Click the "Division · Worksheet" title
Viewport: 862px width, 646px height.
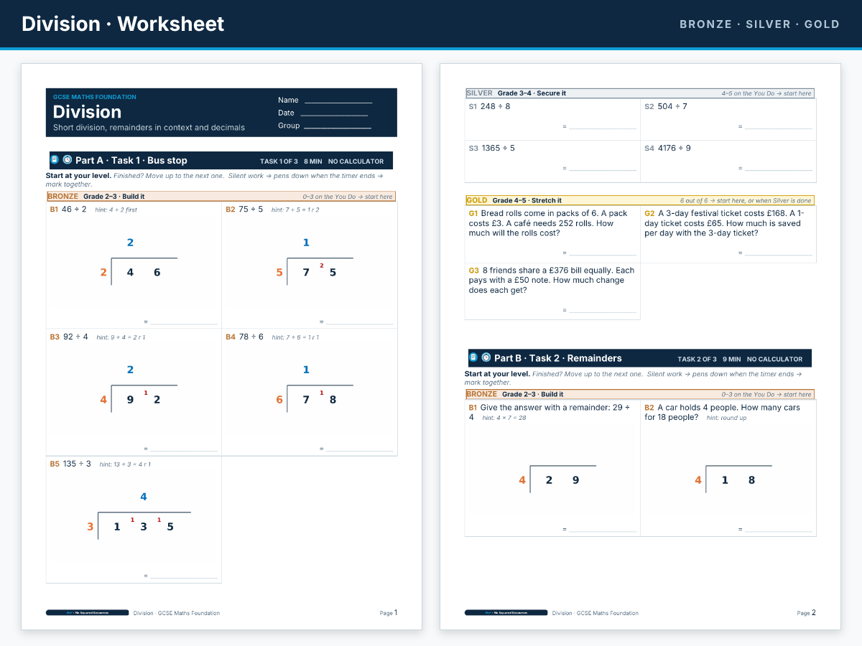click(x=123, y=24)
